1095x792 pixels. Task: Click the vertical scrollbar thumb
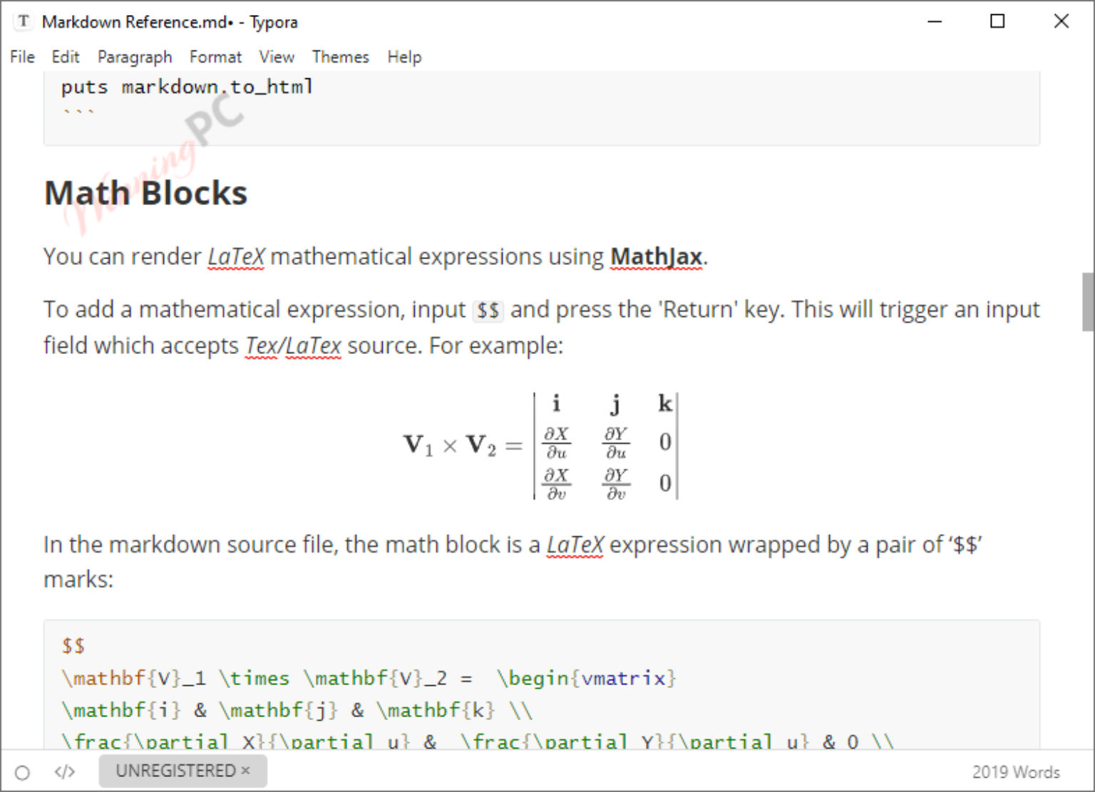[x=1088, y=302]
